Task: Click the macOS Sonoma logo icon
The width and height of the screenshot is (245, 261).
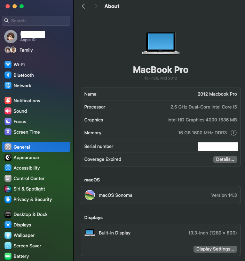Action: tap(90, 195)
